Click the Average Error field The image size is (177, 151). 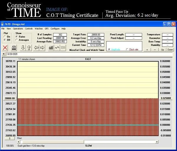point(96,38)
